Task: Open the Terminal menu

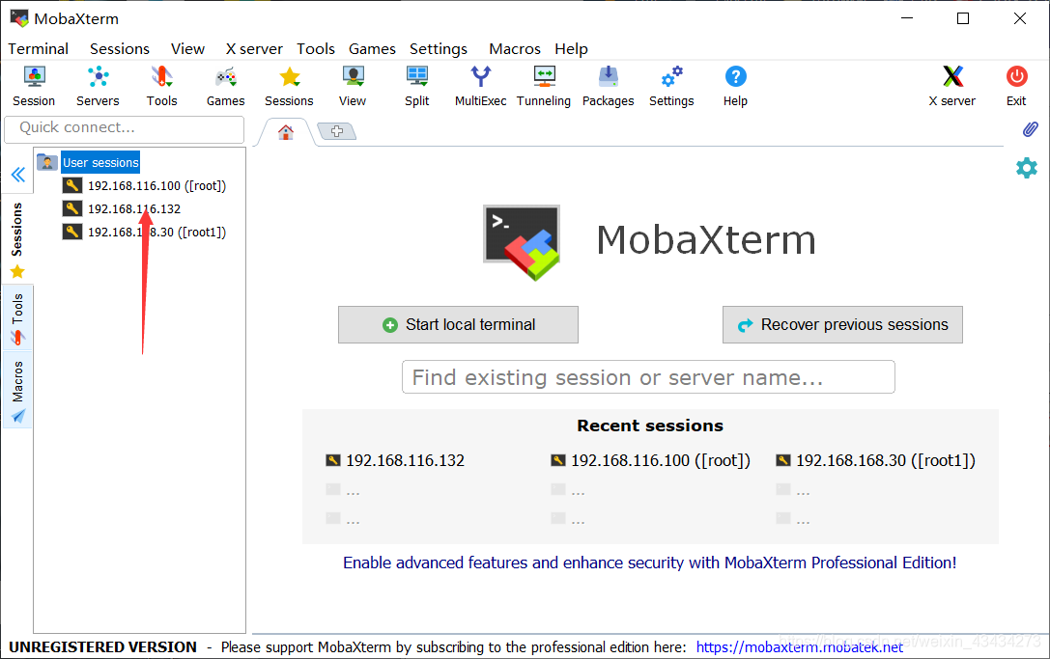Action: pyautogui.click(x=39, y=49)
